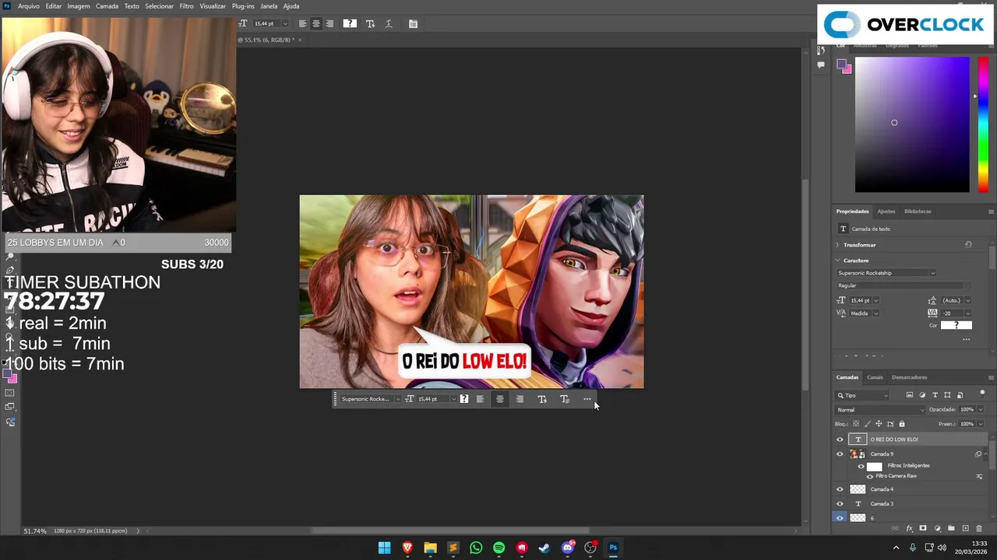The height and width of the screenshot is (560, 997).
Task: Open warp text tool in options bar
Action: tap(389, 23)
